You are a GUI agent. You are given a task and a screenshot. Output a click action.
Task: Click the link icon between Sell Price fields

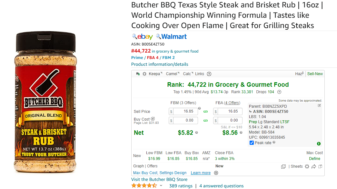[205, 112]
